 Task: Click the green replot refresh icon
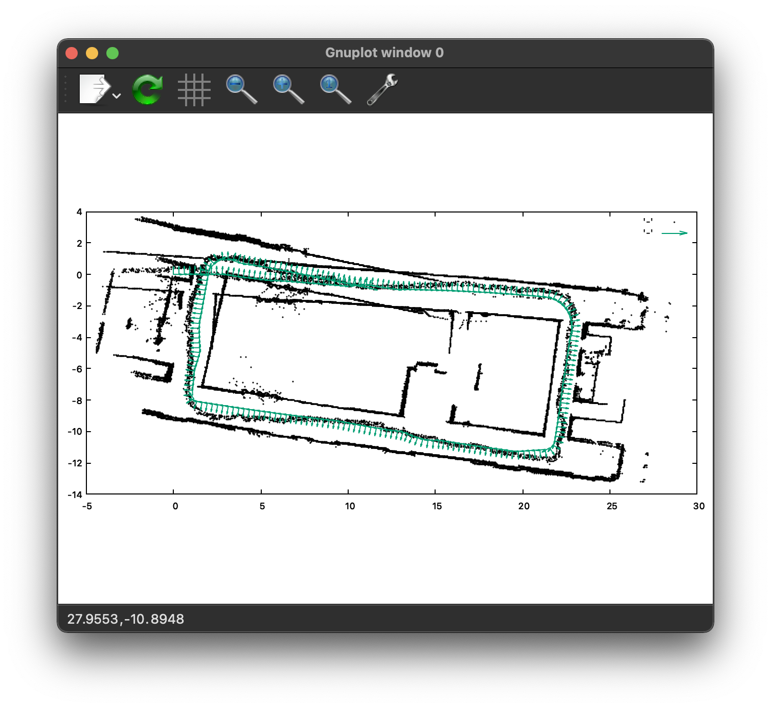(x=148, y=90)
